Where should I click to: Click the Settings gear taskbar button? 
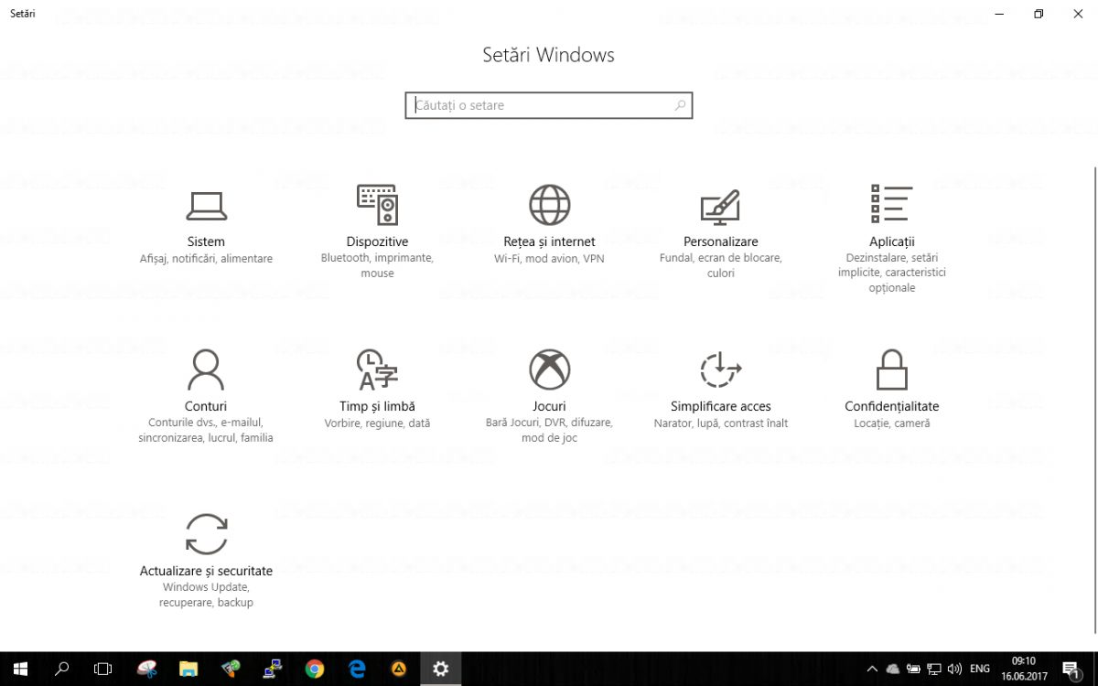tap(441, 669)
